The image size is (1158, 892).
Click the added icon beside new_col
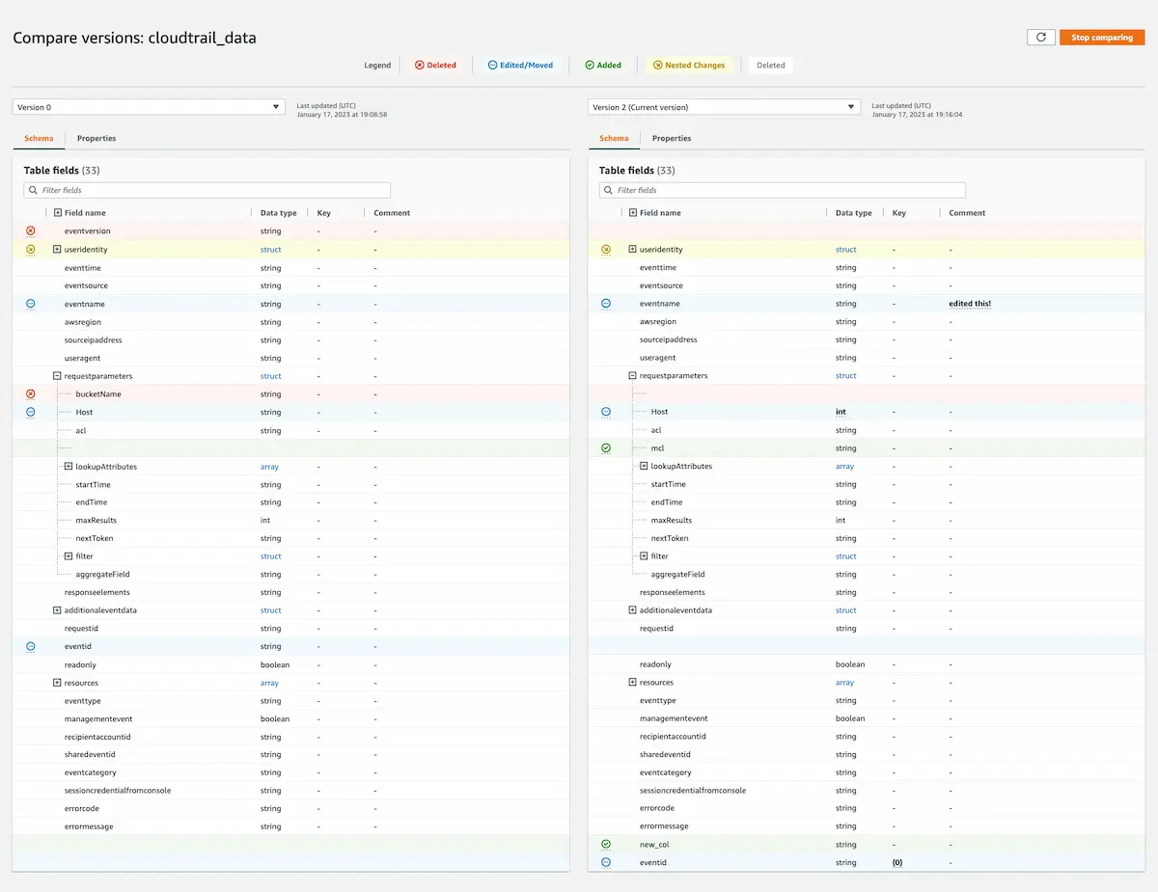pyautogui.click(x=605, y=844)
